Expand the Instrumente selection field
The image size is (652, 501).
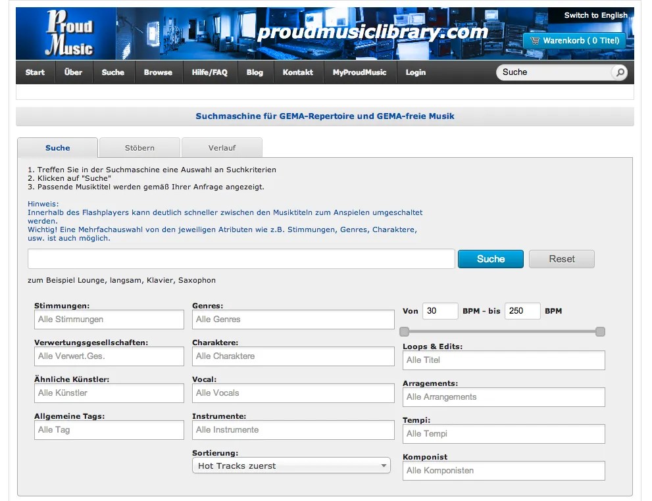293,430
